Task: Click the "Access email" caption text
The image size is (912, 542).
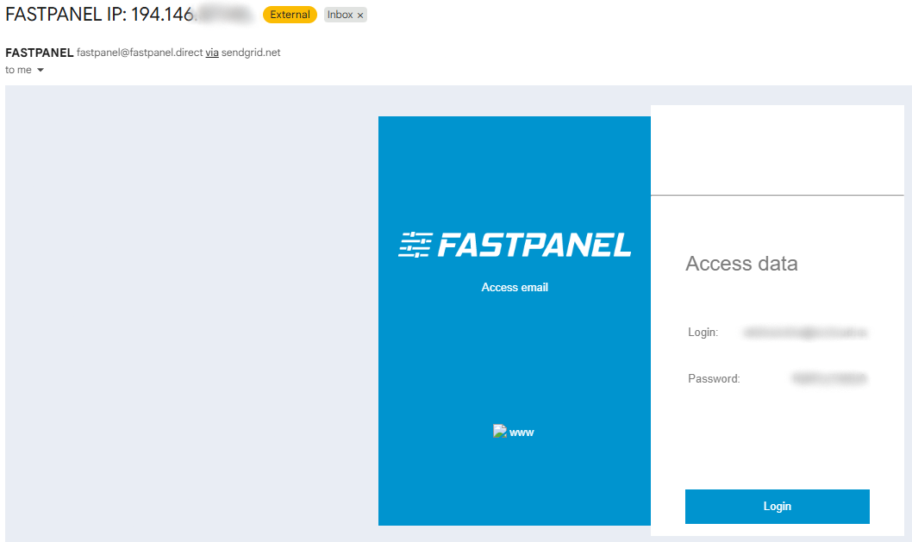Action: click(515, 287)
